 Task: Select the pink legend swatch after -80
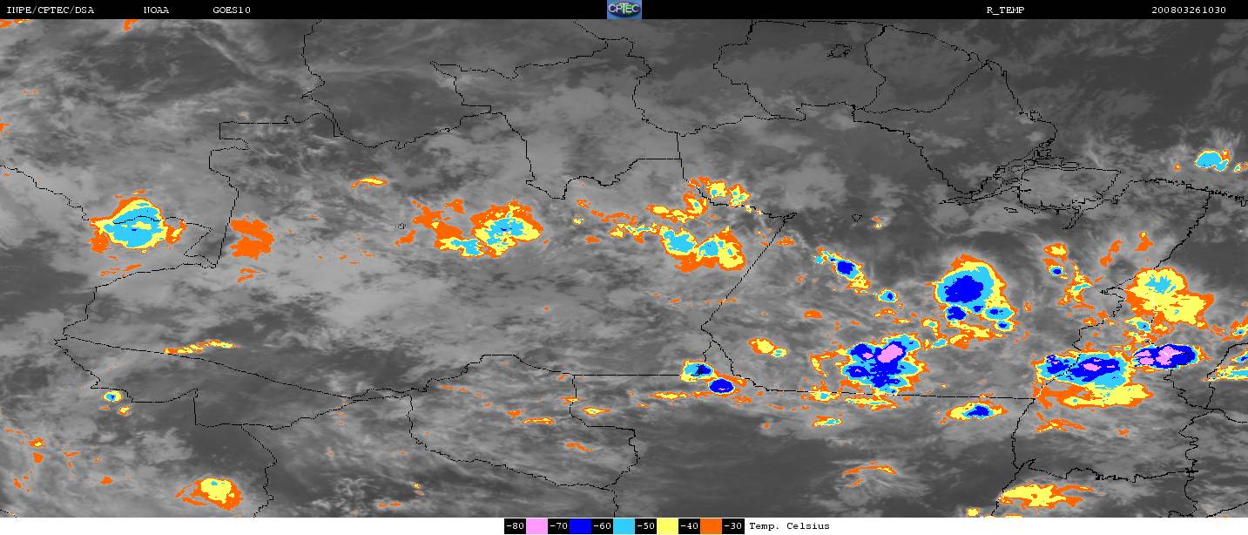tap(536, 525)
